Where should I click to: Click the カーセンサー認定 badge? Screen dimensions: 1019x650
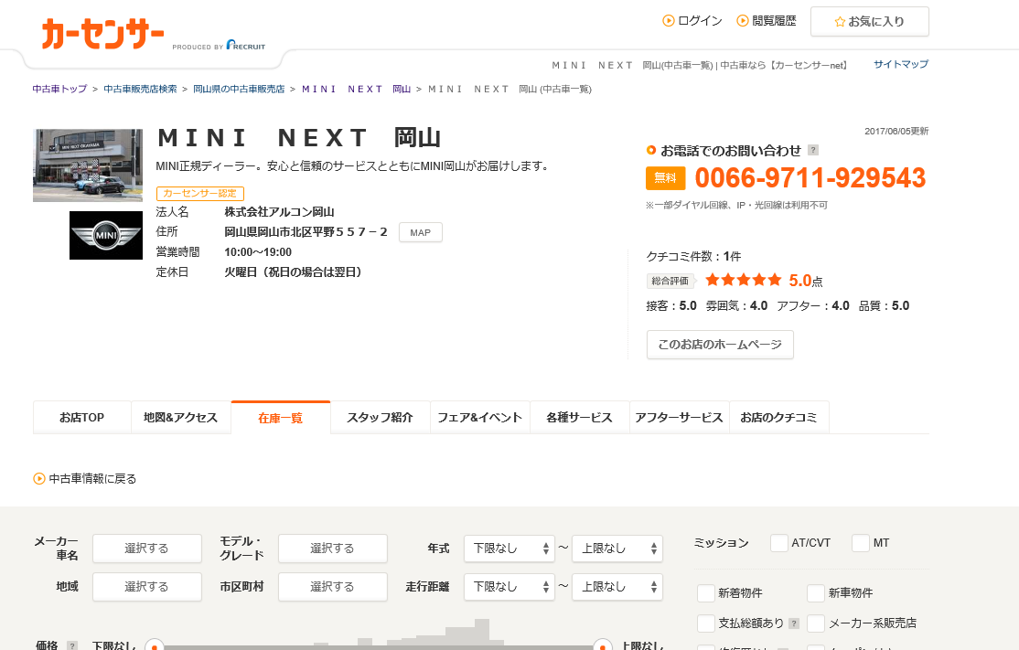pyautogui.click(x=200, y=194)
